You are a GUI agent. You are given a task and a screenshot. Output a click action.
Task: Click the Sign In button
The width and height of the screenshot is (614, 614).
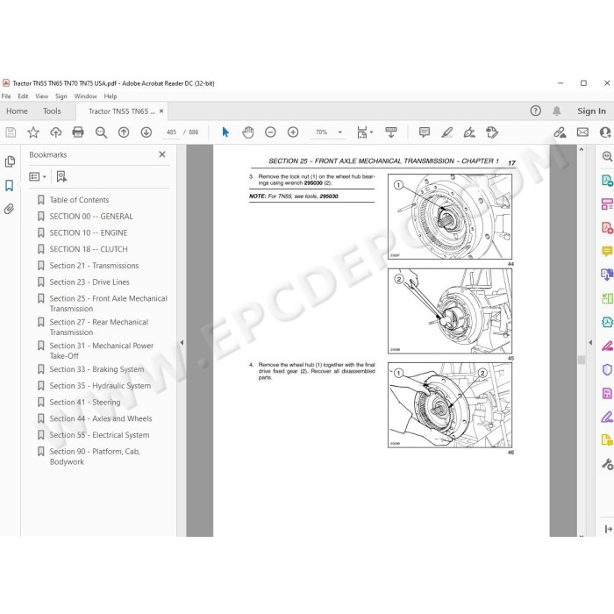tap(591, 111)
